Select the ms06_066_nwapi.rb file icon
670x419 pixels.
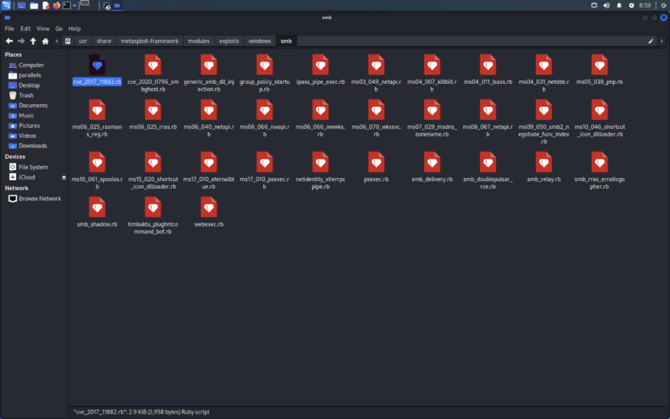click(264, 110)
